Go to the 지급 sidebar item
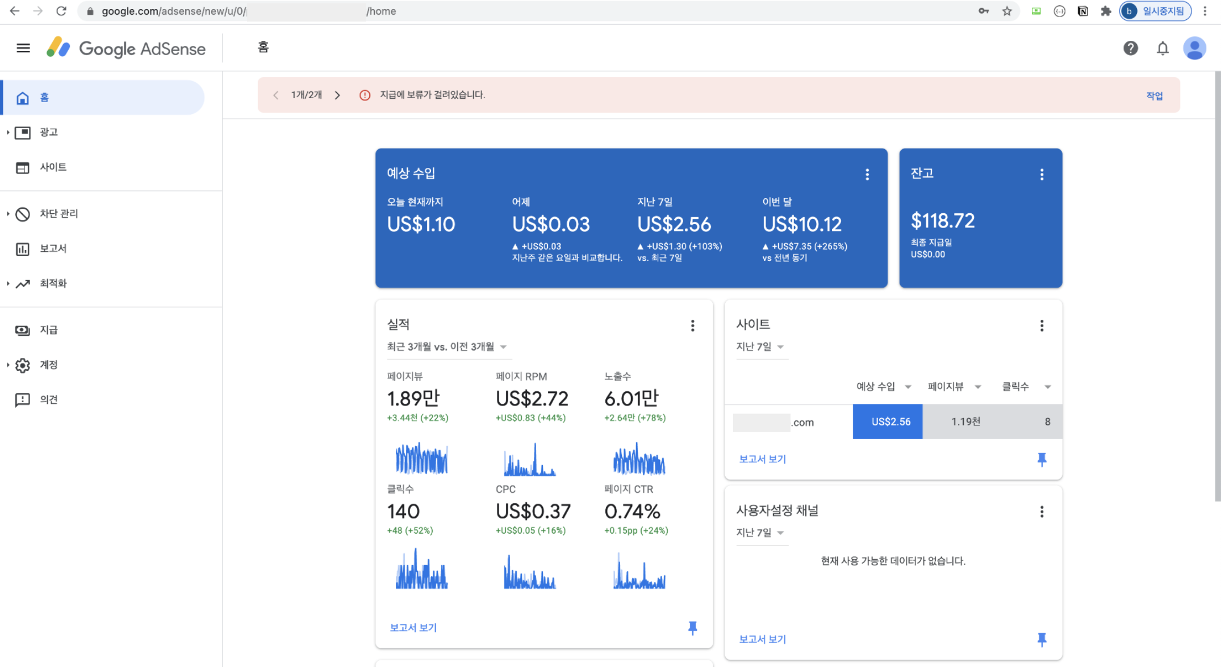This screenshot has width=1221, height=667. (48, 330)
